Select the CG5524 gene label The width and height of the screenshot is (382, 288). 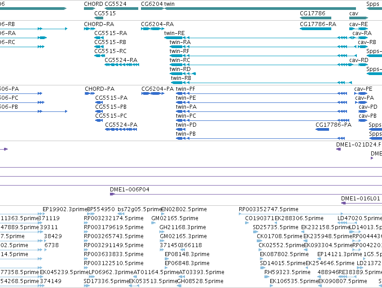coord(115,4)
